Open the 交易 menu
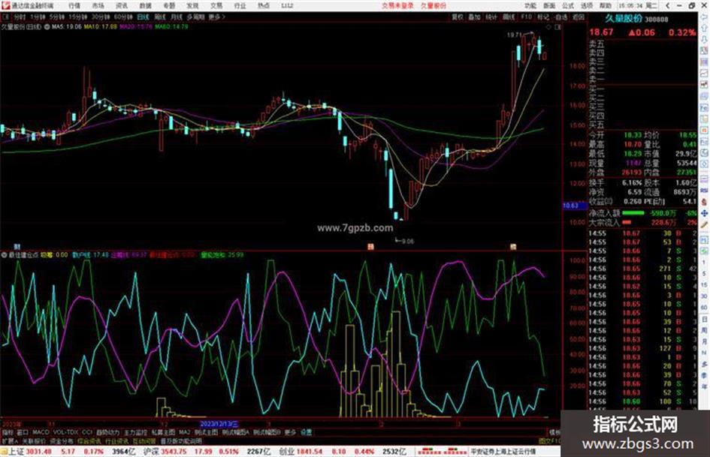 (x=216, y=5)
